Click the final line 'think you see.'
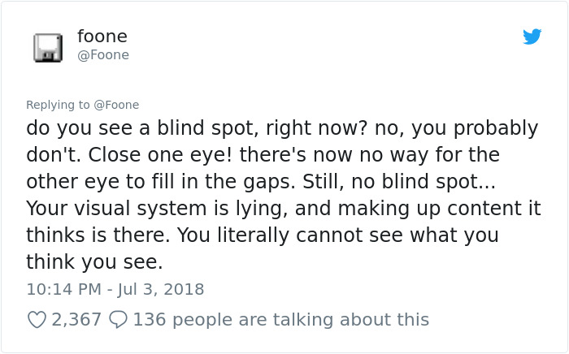This screenshot has width=569, height=354. (94, 262)
